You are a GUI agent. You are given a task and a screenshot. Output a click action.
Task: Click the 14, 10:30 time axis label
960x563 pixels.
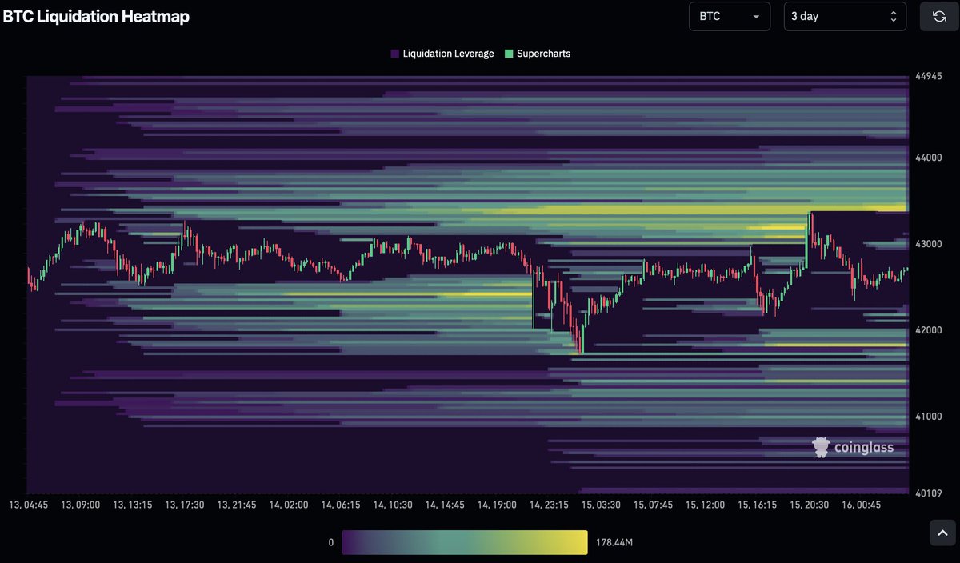(x=391, y=505)
